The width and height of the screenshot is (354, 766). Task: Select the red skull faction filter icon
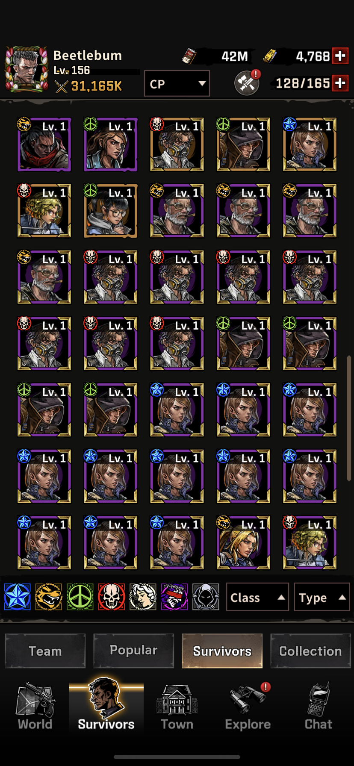point(111,597)
